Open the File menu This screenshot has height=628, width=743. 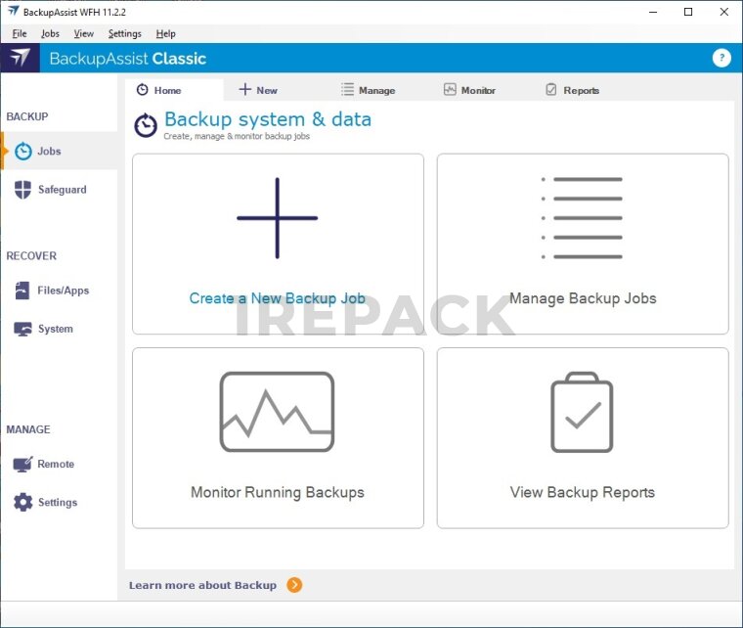click(20, 33)
